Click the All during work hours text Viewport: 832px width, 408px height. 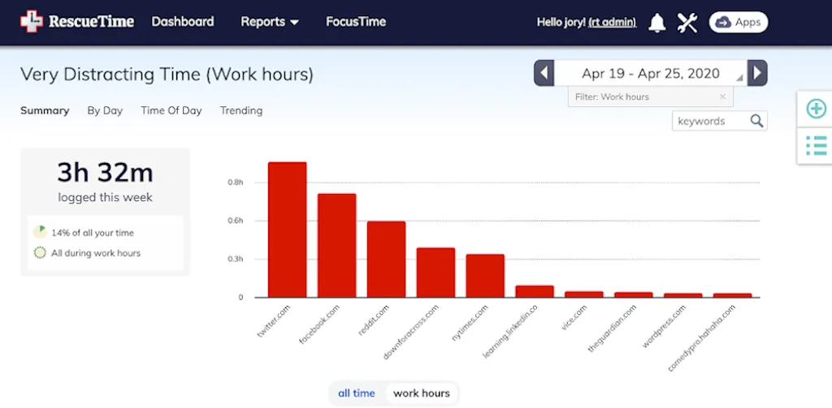click(x=96, y=253)
